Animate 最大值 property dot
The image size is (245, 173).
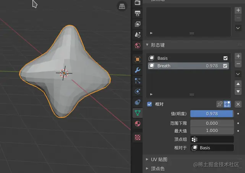[x=238, y=131]
